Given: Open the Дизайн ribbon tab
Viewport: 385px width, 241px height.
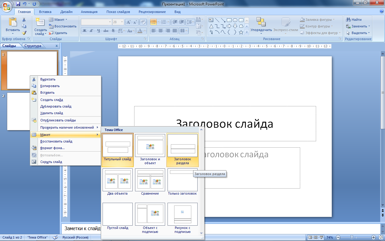Looking at the screenshot, I should pyautogui.click(x=66, y=12).
